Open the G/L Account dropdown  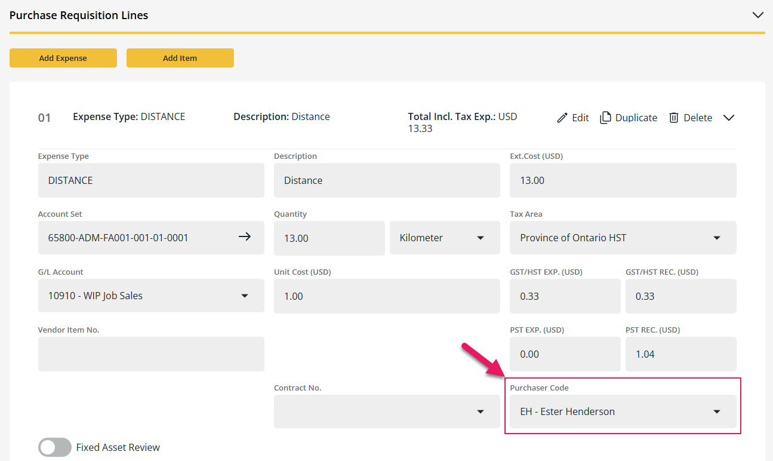click(151, 296)
